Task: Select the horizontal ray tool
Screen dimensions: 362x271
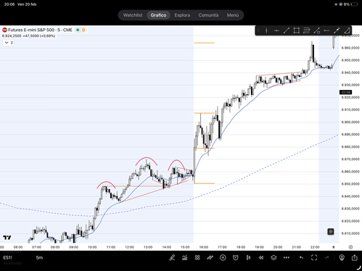Action: point(326,30)
